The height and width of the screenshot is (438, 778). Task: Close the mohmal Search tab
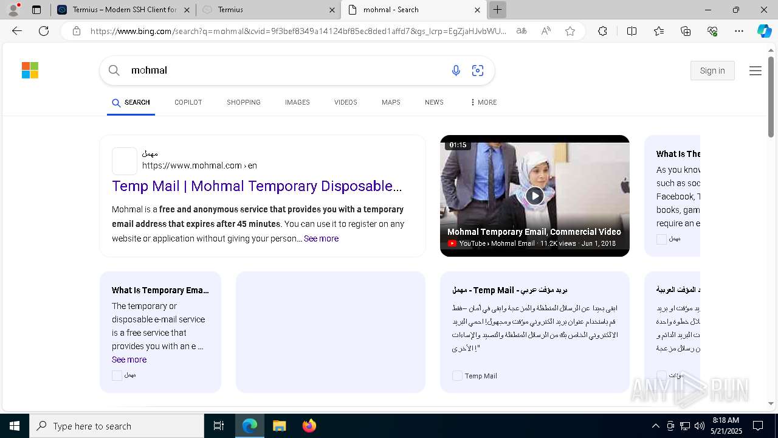click(477, 10)
